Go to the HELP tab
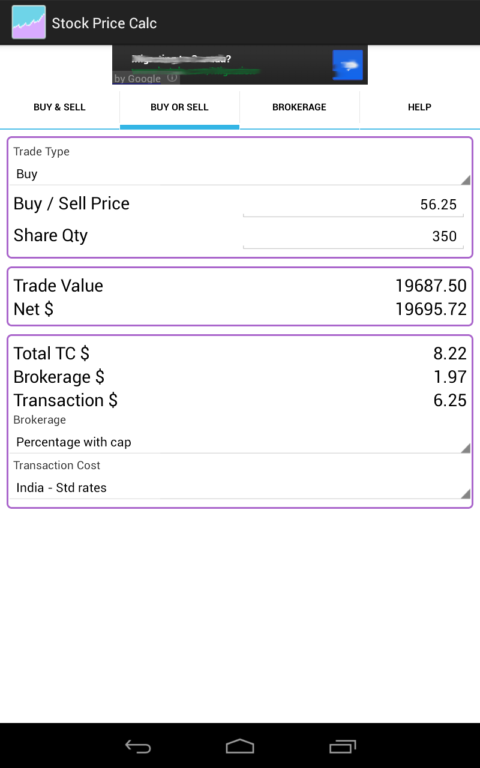The height and width of the screenshot is (768, 480). 419,107
